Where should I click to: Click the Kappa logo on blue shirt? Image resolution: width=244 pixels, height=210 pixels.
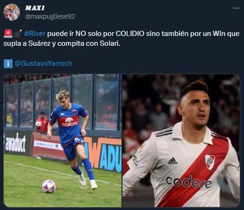62,114
